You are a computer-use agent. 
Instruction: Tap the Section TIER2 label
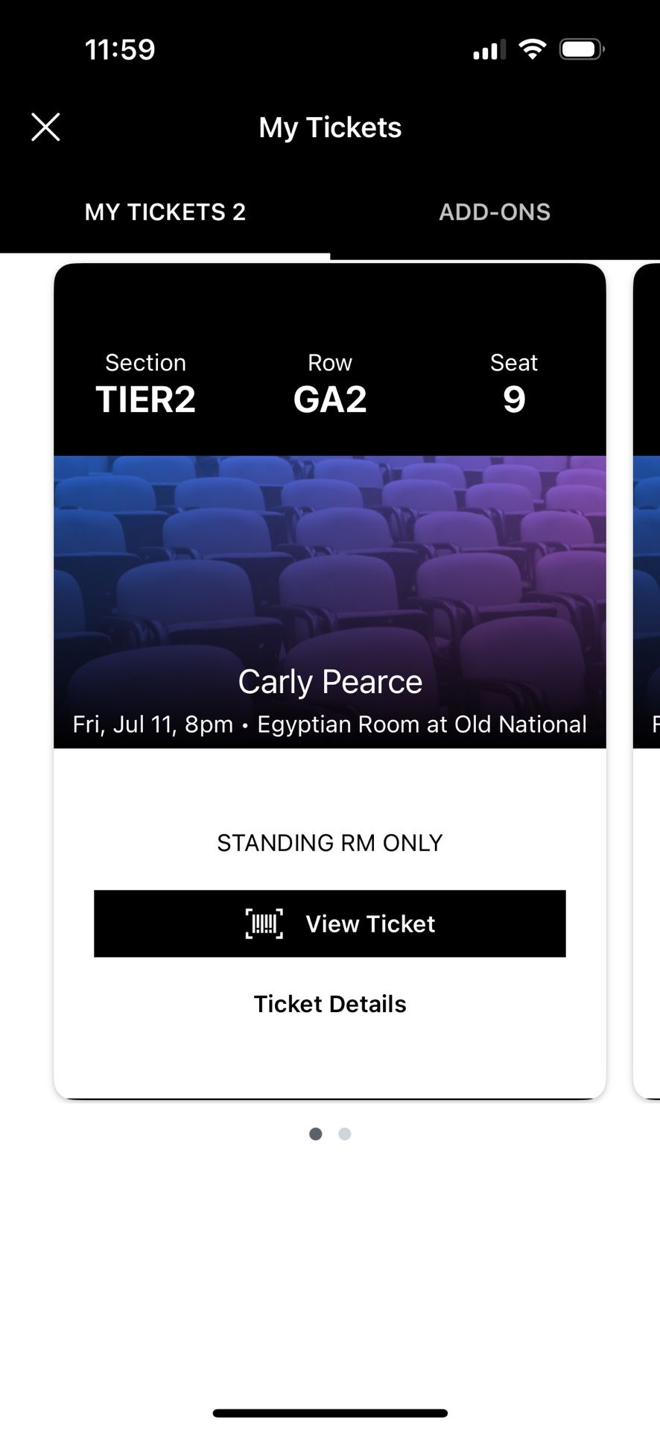point(145,385)
